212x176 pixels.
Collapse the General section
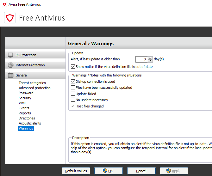point(35,75)
